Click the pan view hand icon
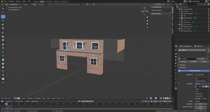This screenshot has width=210, height=112. (x=147, y=21)
